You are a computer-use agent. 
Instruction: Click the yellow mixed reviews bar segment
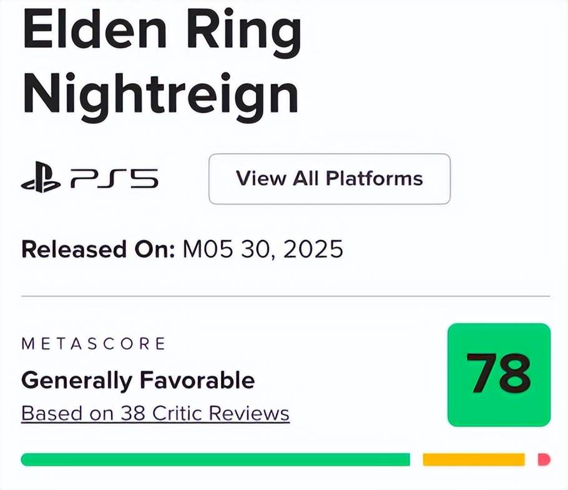(x=474, y=459)
